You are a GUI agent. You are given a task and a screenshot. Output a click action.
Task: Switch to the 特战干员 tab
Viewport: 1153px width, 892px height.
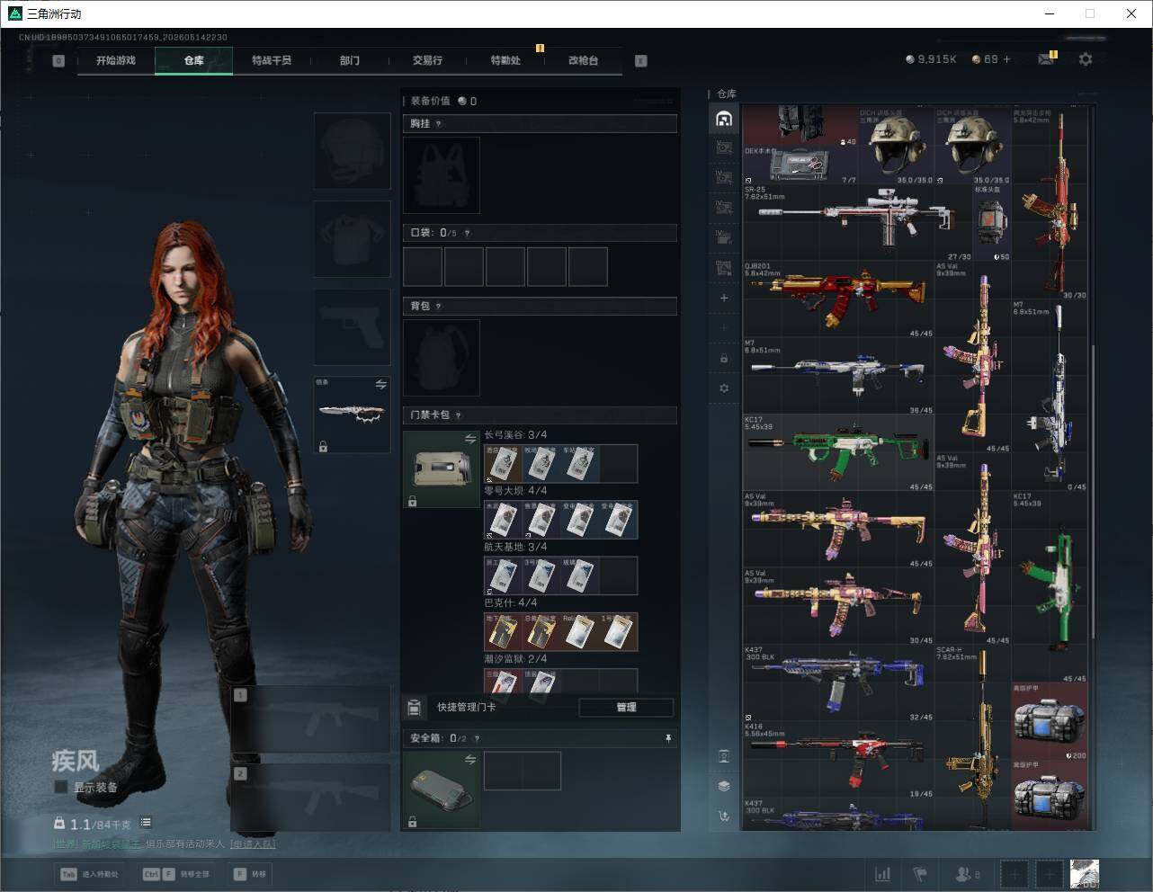click(x=272, y=60)
